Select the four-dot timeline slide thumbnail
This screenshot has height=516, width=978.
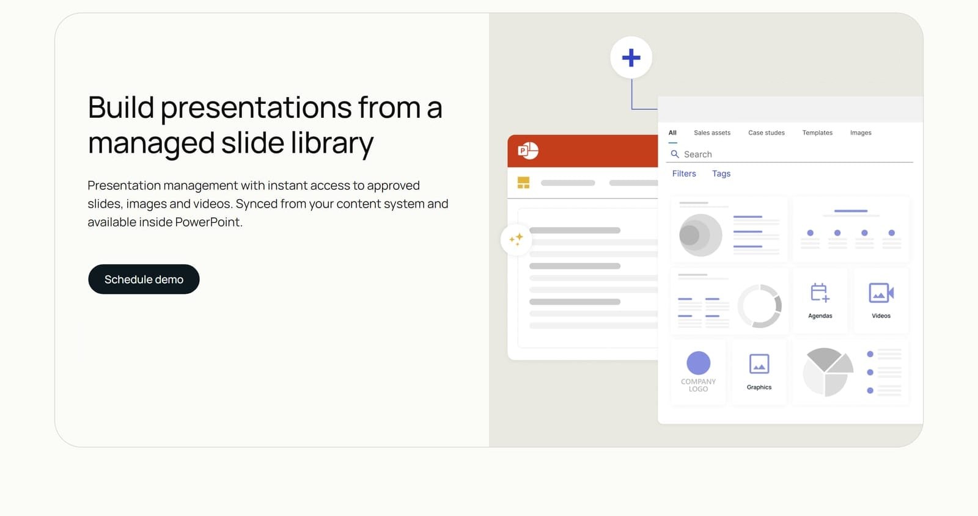coord(851,230)
